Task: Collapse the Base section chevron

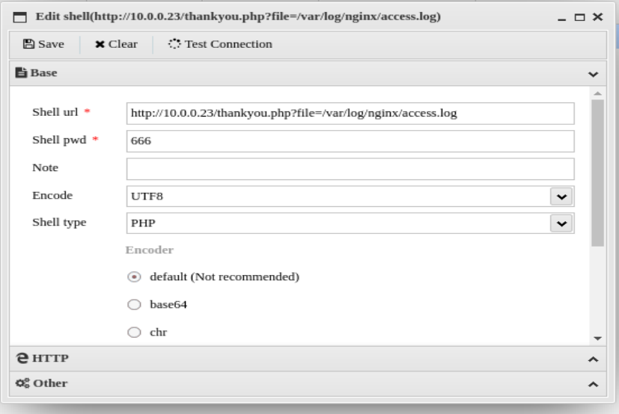Action: 594,74
